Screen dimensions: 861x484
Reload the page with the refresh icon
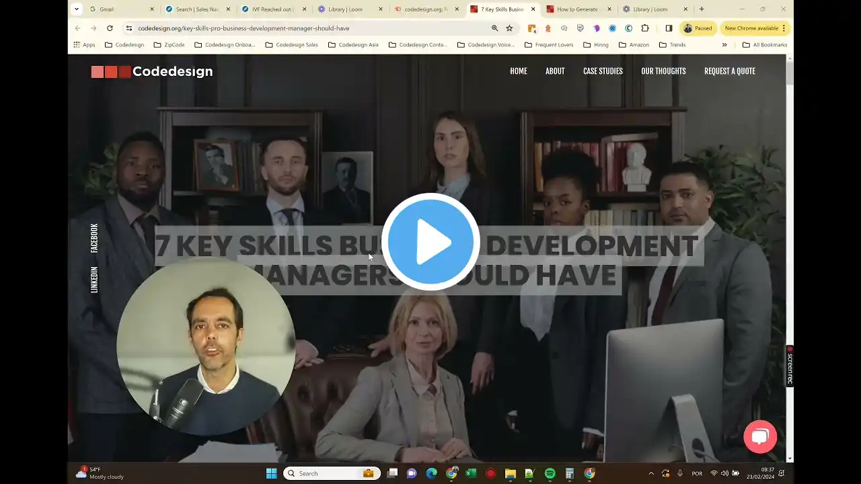[x=110, y=28]
